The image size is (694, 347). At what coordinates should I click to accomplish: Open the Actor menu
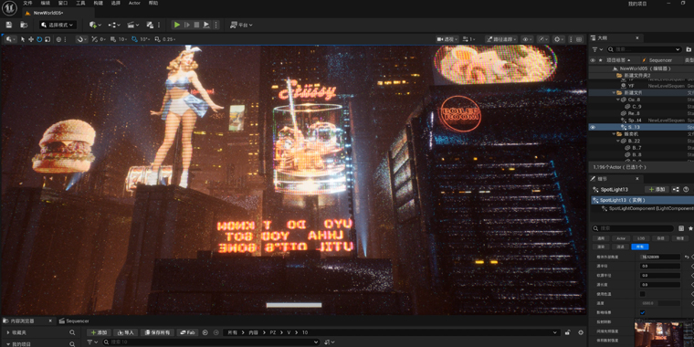pos(134,3)
